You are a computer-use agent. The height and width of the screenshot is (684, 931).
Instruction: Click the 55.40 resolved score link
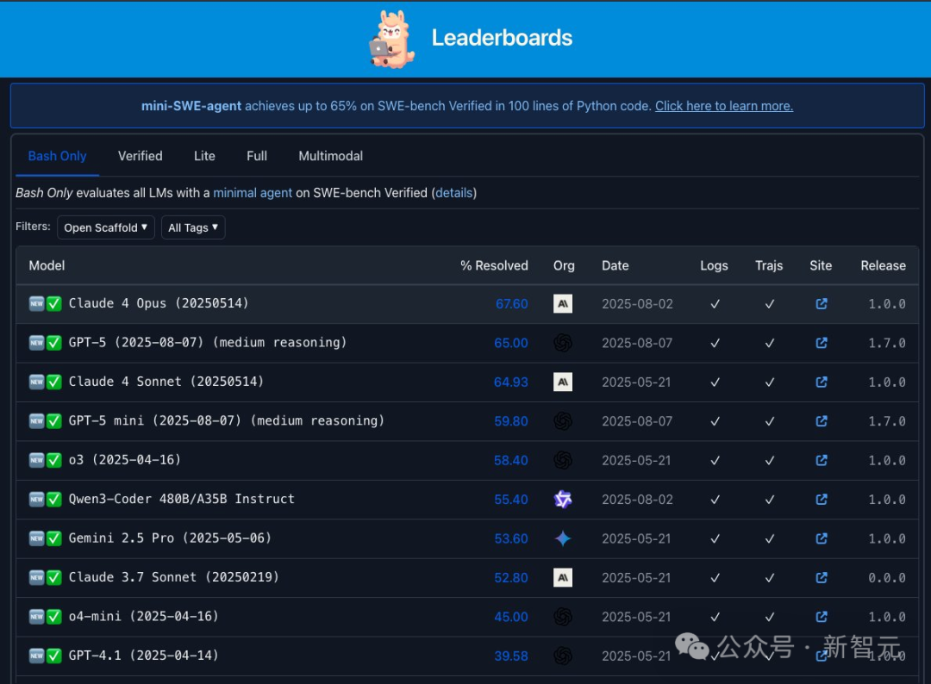point(510,500)
